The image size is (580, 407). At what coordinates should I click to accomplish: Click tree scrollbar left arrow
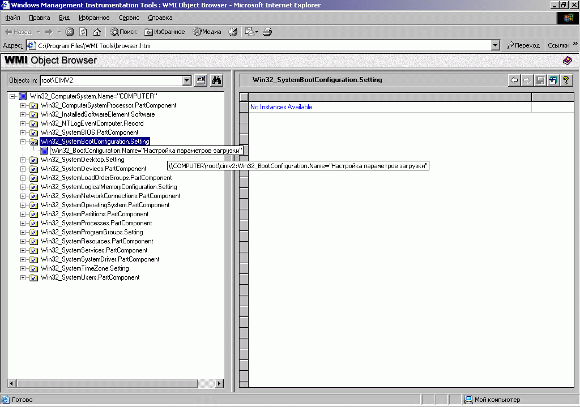tap(11, 384)
